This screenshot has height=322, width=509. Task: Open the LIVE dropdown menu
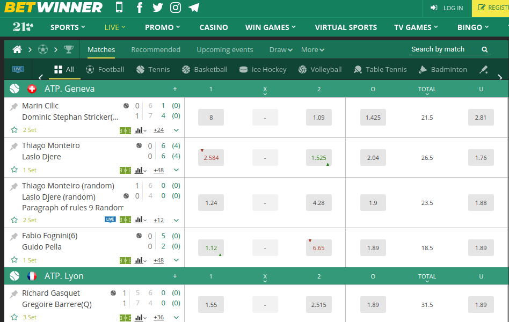[115, 27]
